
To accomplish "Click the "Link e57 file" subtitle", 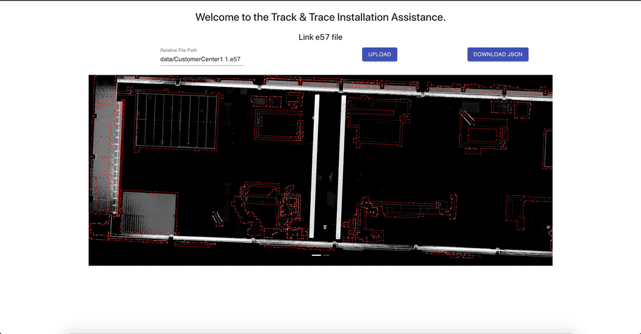I will (x=320, y=37).
